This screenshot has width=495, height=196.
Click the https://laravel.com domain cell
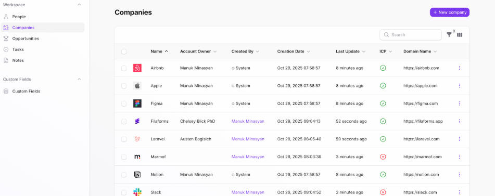point(422,139)
